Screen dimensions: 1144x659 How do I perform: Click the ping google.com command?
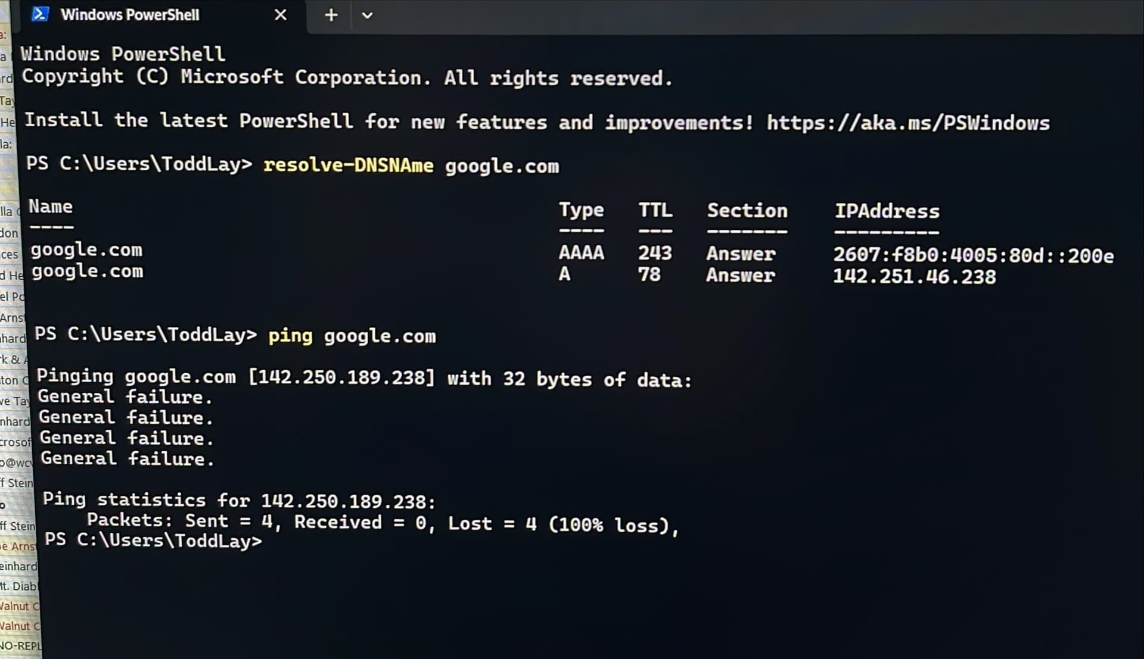[352, 336]
